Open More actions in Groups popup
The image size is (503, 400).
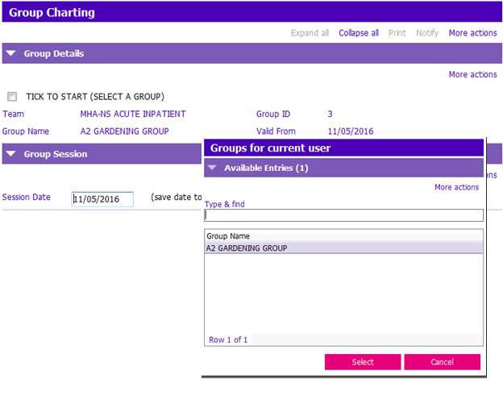click(456, 187)
